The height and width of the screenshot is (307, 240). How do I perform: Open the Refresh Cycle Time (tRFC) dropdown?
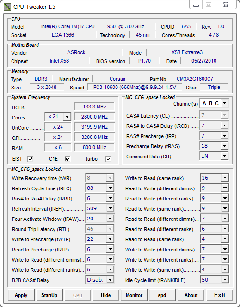point(110,188)
